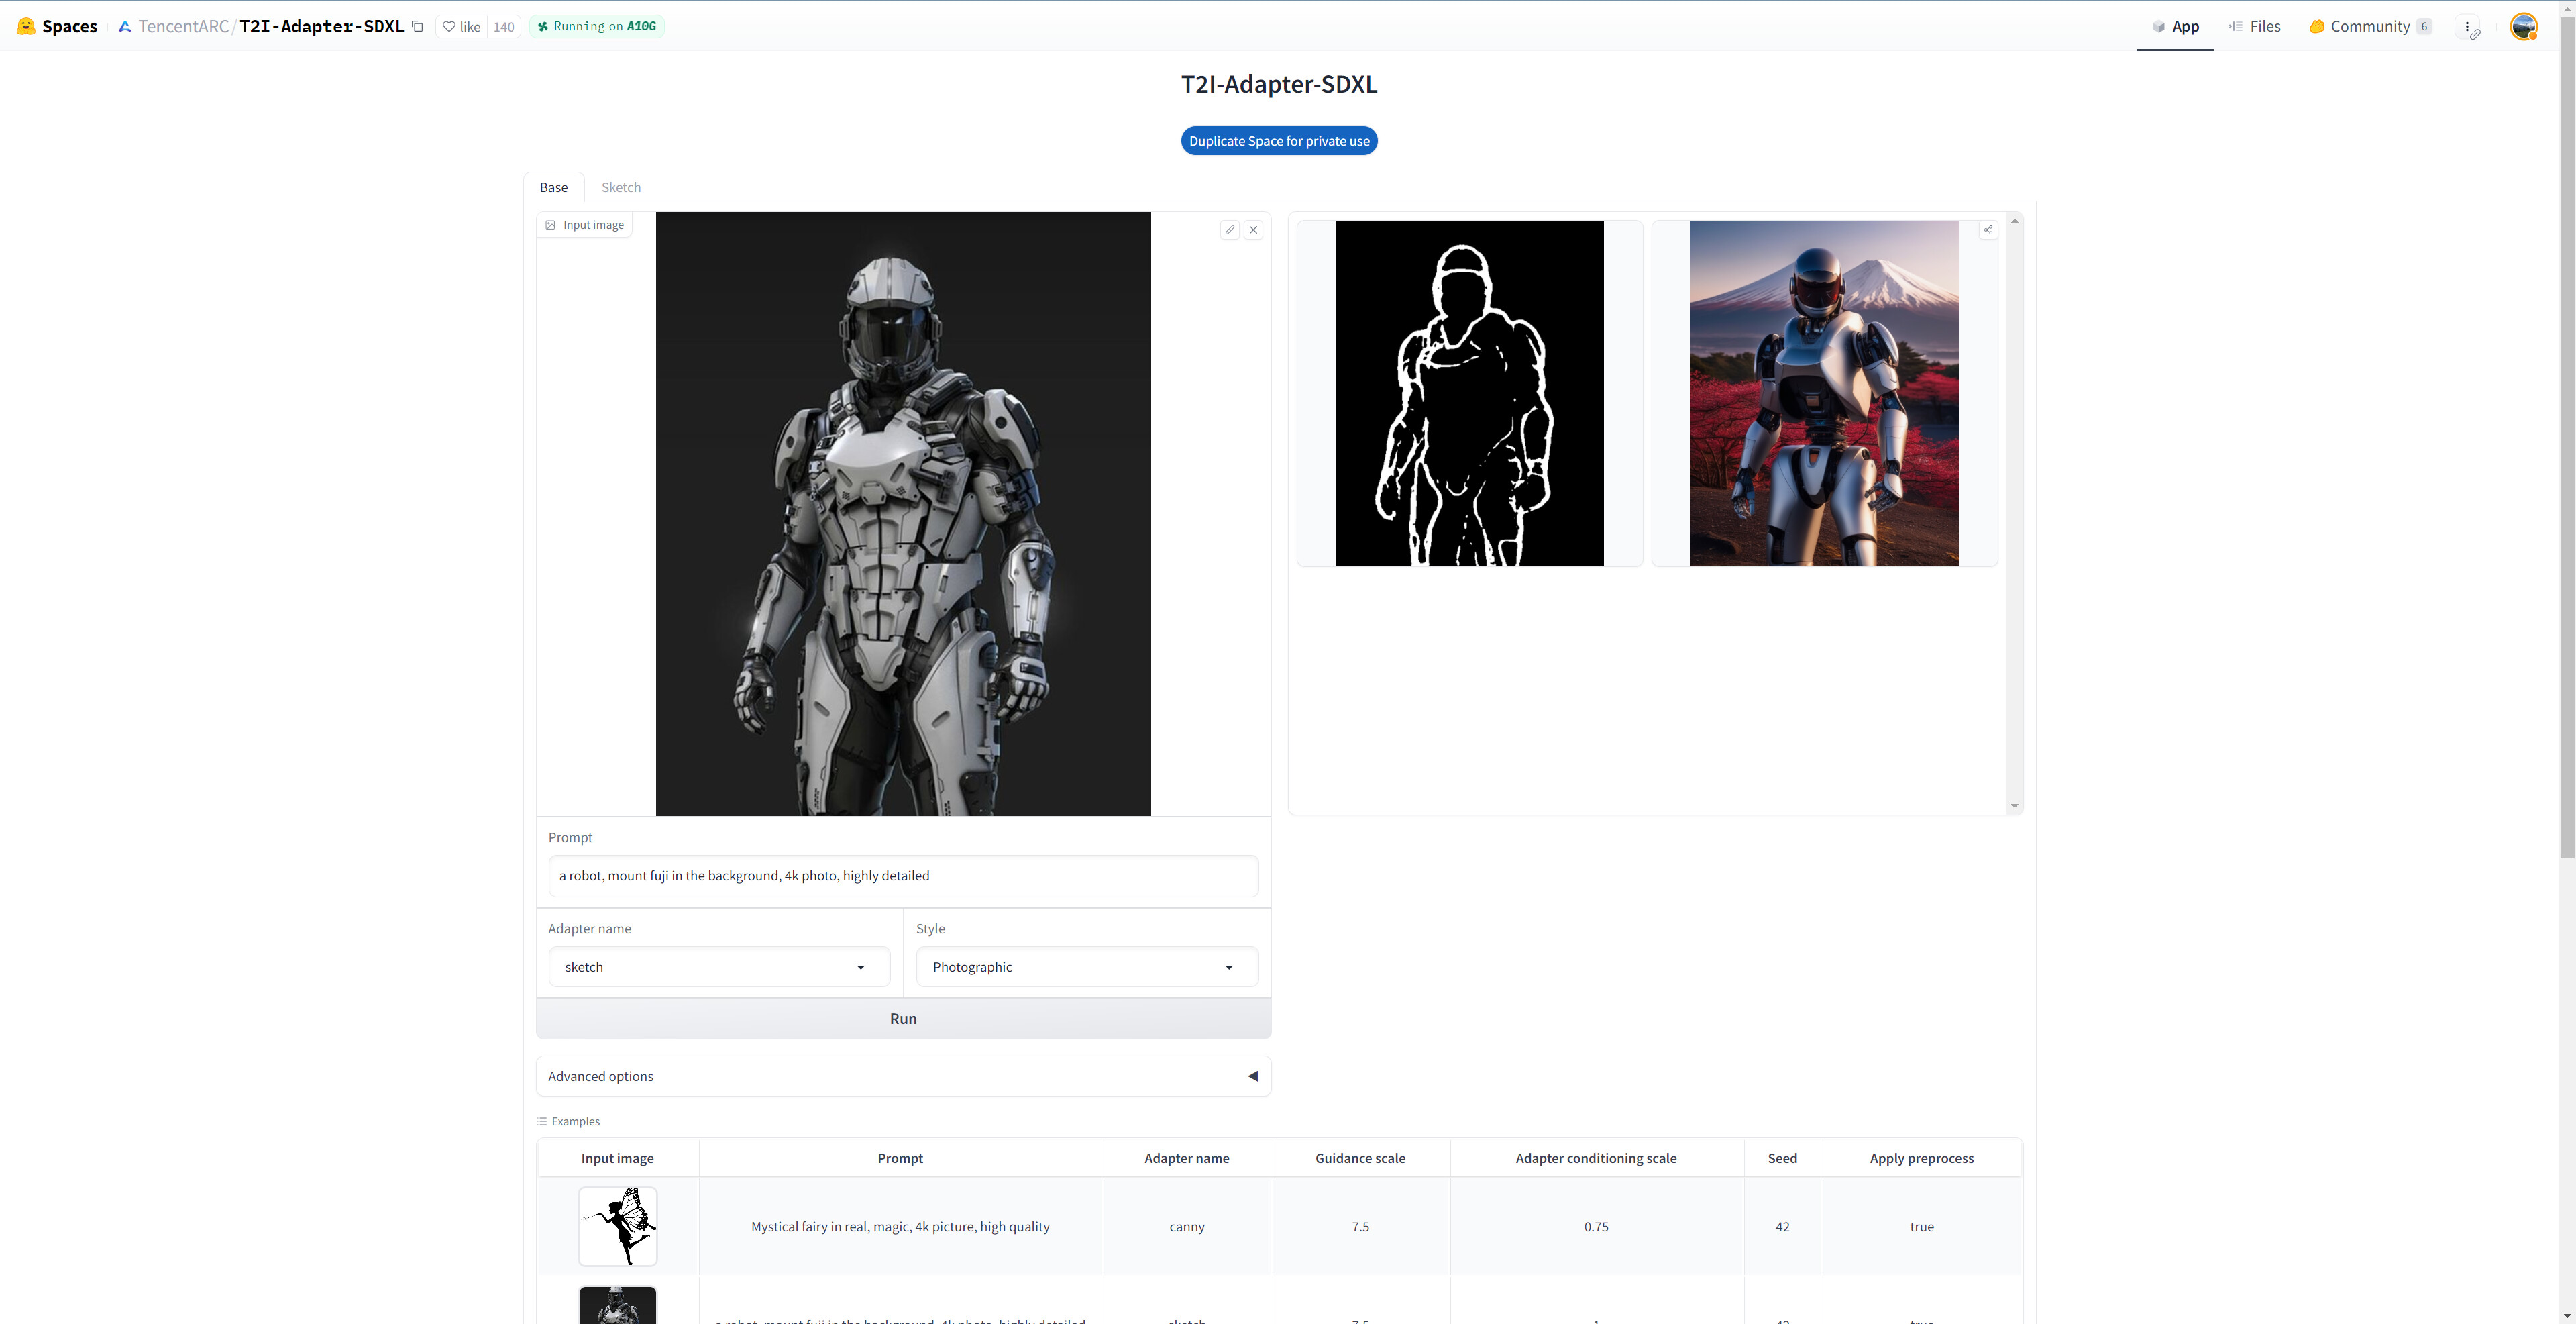
Task: Click the share icon on output gallery
Action: [x=1988, y=230]
